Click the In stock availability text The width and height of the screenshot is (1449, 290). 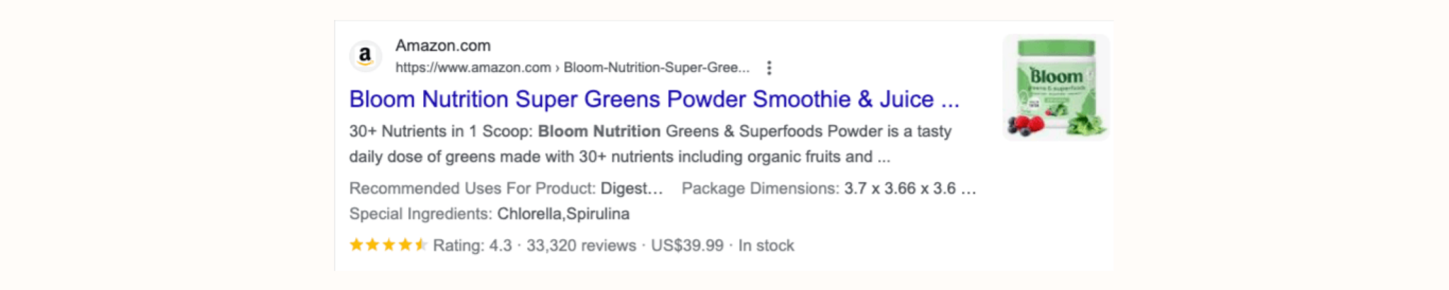point(766,246)
